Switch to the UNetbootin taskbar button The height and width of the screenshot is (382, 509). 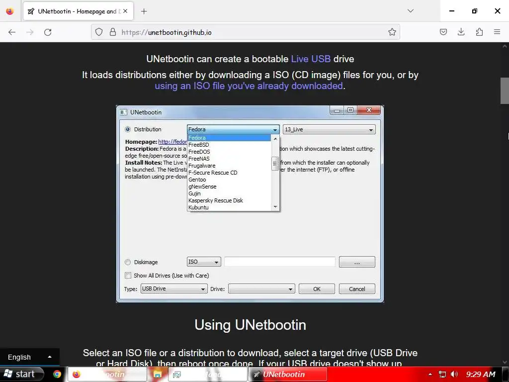(x=288, y=374)
